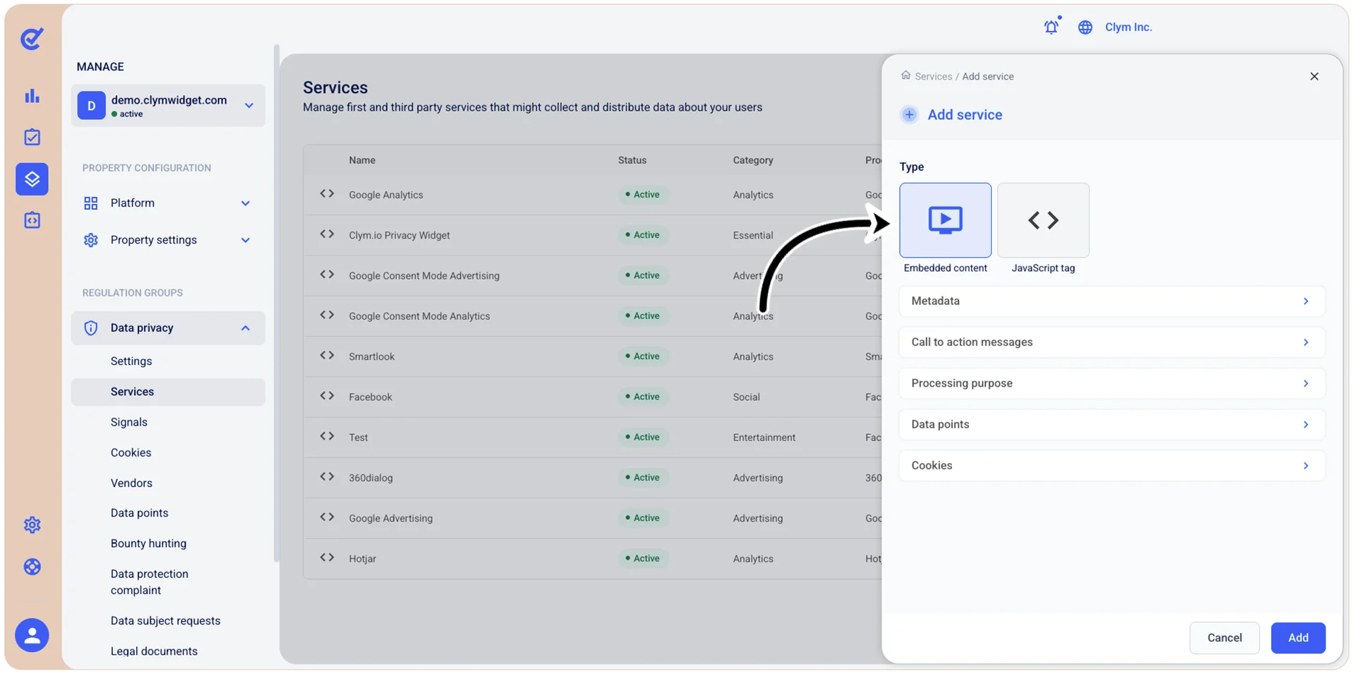
Task: Select the layers sidebar icon
Action: coord(32,179)
